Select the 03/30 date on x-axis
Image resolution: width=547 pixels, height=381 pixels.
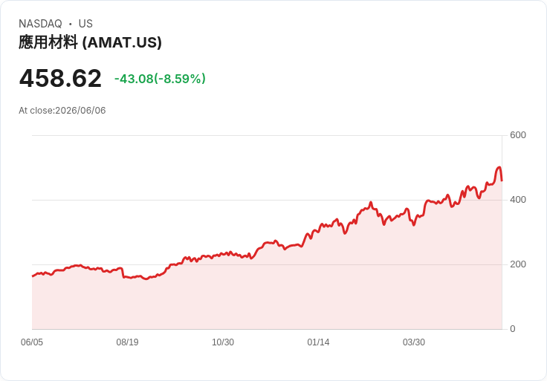coord(414,342)
